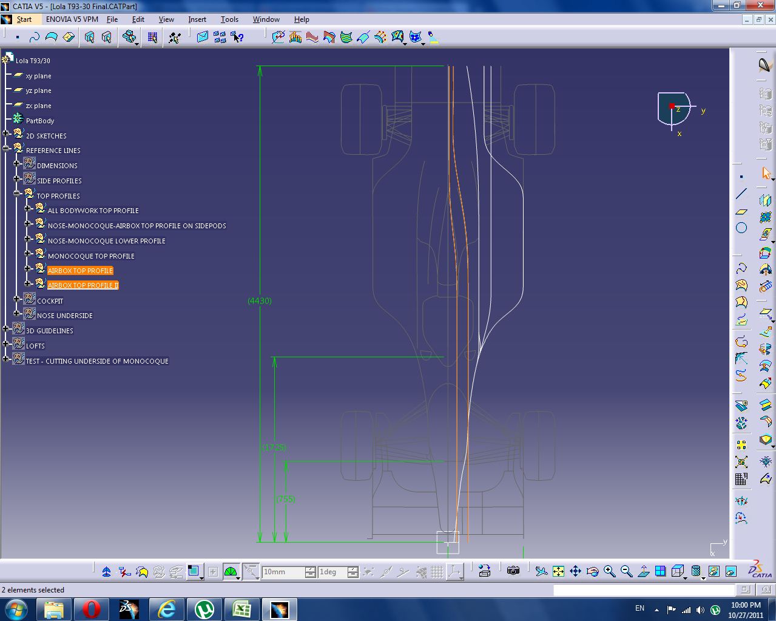Click the Fly mode icon
This screenshot has height=621, width=776.
(x=541, y=571)
